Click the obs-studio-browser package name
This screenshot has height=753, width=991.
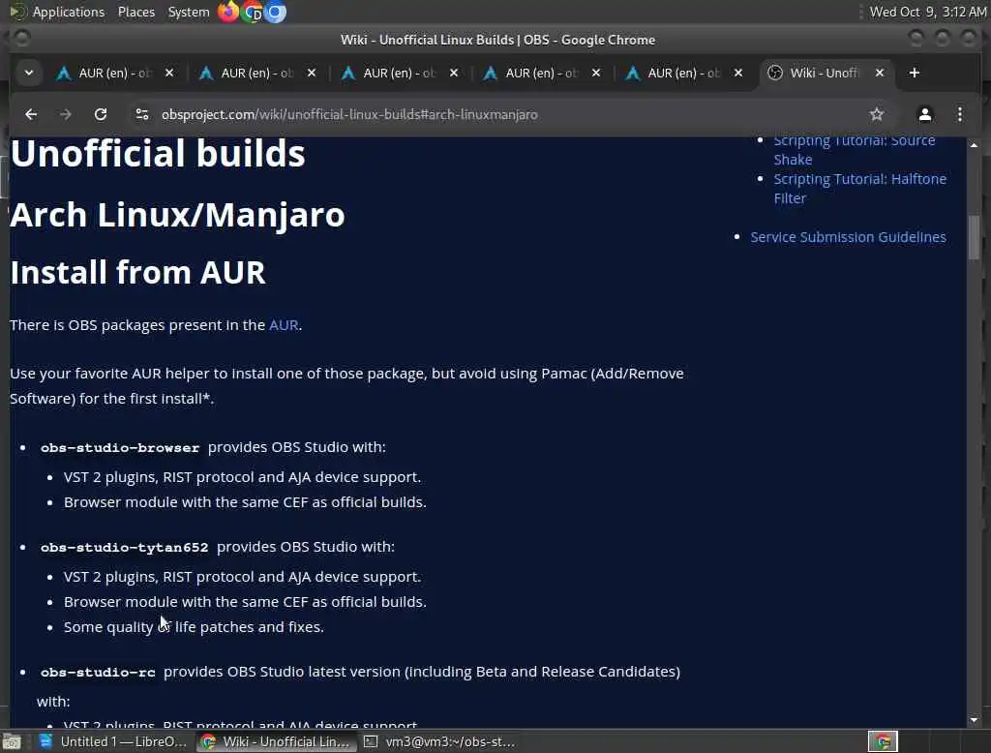click(120, 447)
